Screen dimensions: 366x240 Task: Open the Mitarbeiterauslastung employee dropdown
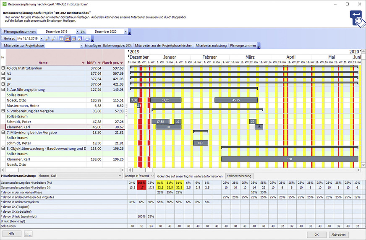(x=119, y=176)
